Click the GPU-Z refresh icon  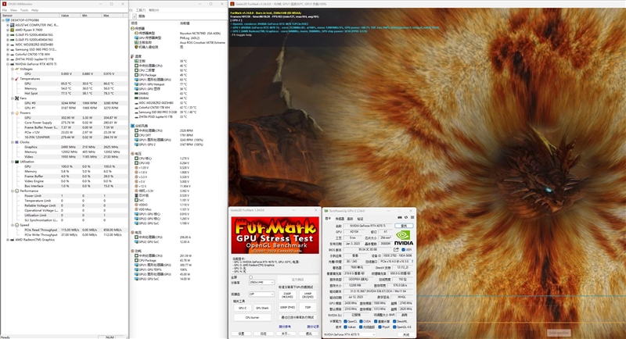(406, 217)
